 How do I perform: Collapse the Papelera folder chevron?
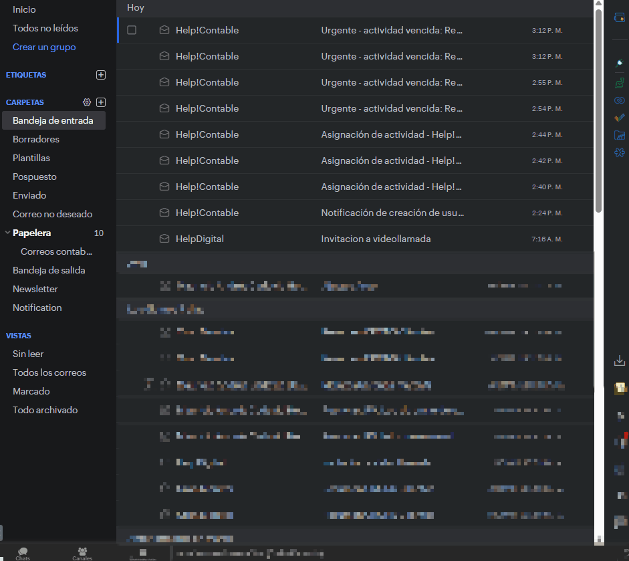point(7,232)
